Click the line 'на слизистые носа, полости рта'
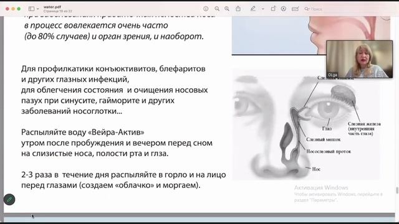399x224 pixels. pyautogui.click(x=95, y=154)
